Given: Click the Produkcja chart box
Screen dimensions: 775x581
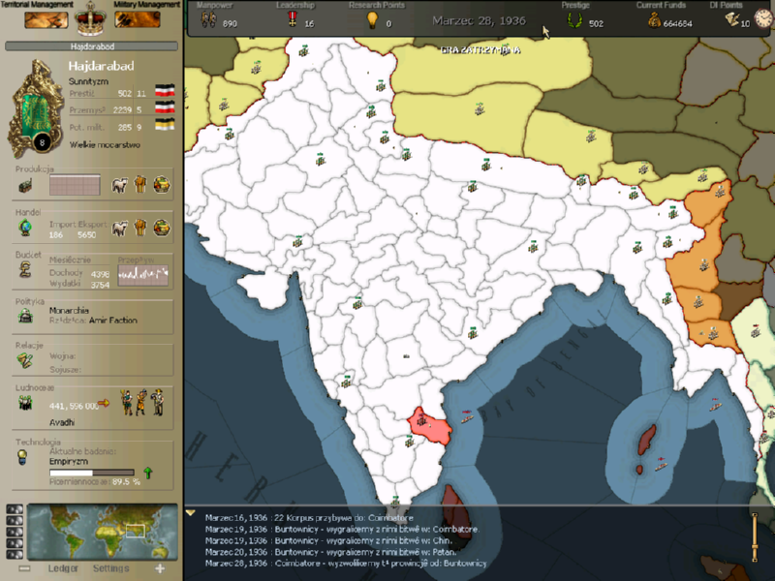Looking at the screenshot, I should pyautogui.click(x=75, y=185).
